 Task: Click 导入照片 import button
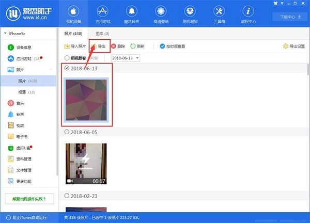[x=75, y=46]
